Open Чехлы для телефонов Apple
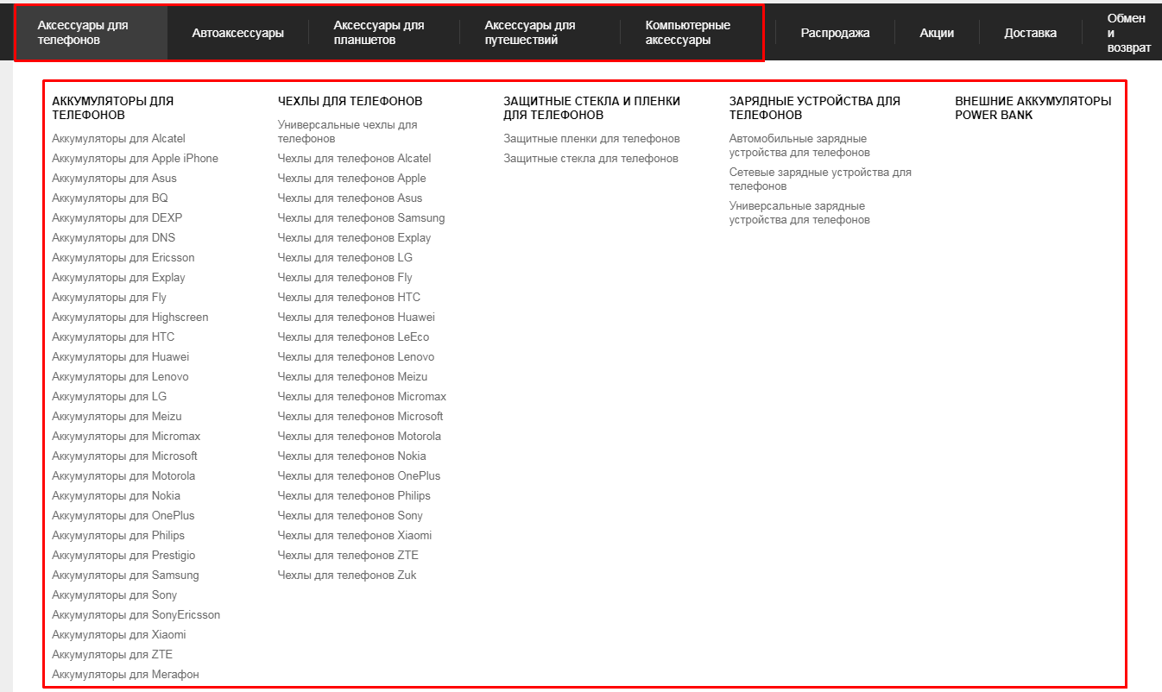 click(x=351, y=178)
